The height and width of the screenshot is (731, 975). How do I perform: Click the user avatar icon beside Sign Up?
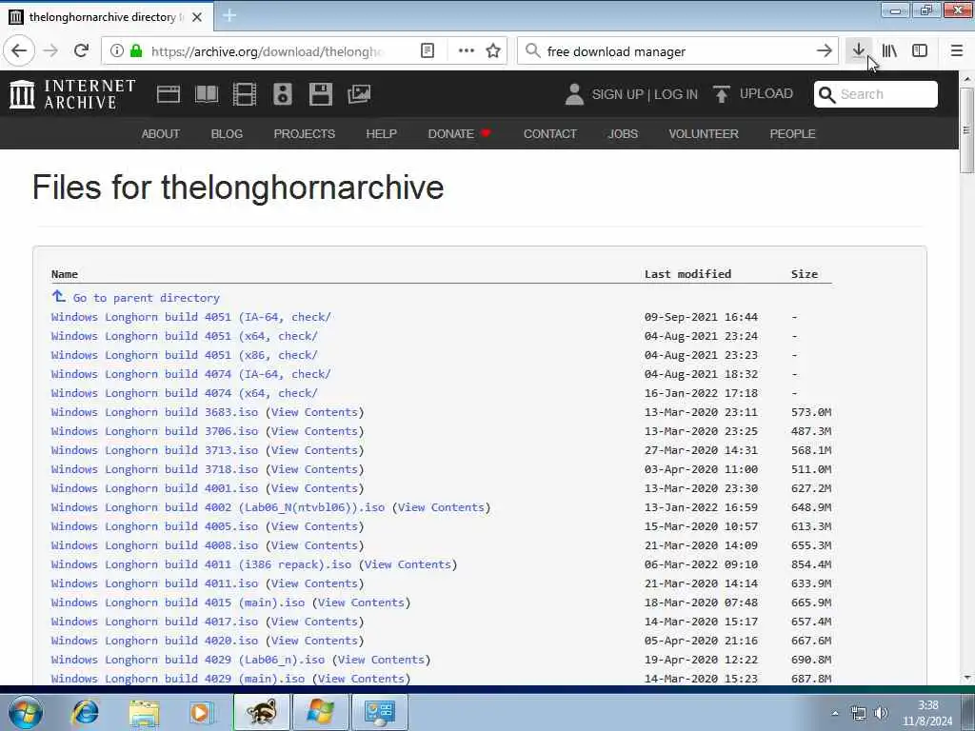pyautogui.click(x=574, y=94)
